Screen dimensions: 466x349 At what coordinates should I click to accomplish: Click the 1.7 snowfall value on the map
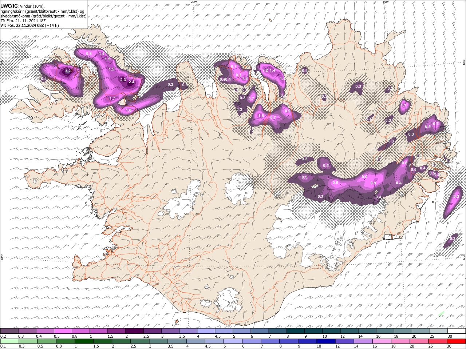coord(112,98)
